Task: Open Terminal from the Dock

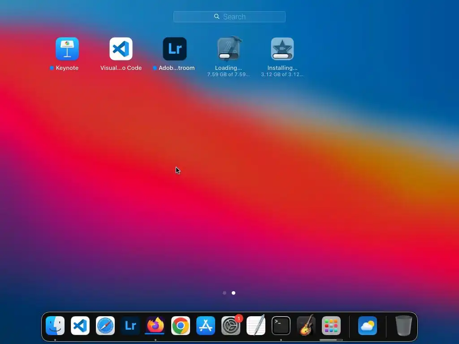Action: click(x=281, y=326)
